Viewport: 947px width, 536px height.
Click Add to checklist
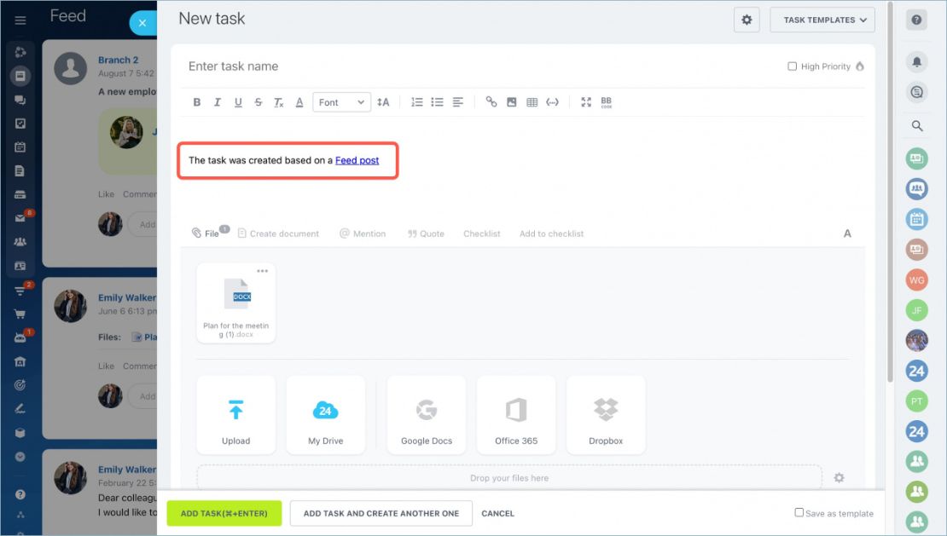point(551,233)
